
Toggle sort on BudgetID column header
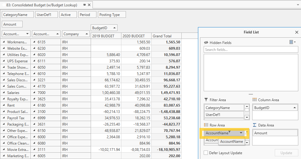[x=104, y=28]
